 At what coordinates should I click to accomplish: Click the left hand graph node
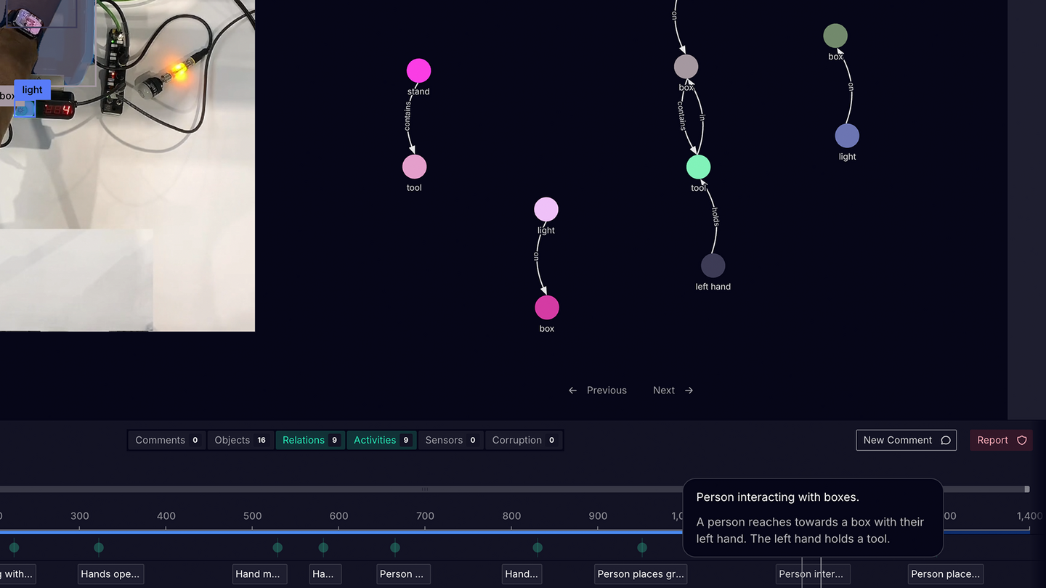point(713,266)
